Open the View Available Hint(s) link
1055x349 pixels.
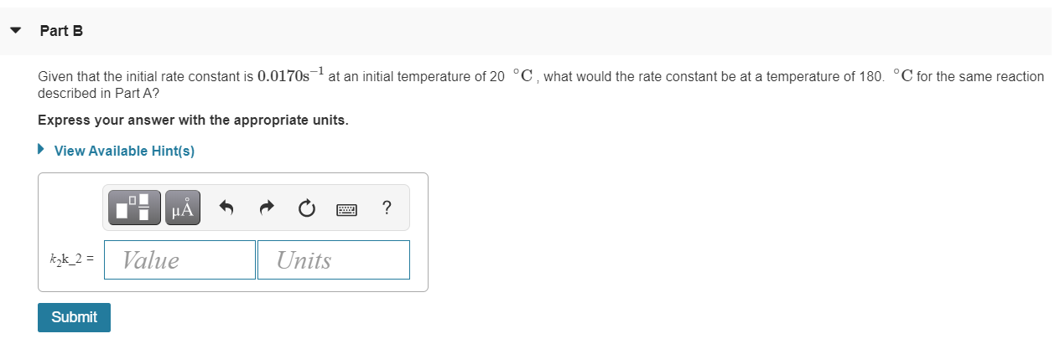[x=124, y=151]
